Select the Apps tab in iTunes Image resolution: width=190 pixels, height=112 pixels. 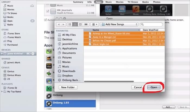point(99,2)
